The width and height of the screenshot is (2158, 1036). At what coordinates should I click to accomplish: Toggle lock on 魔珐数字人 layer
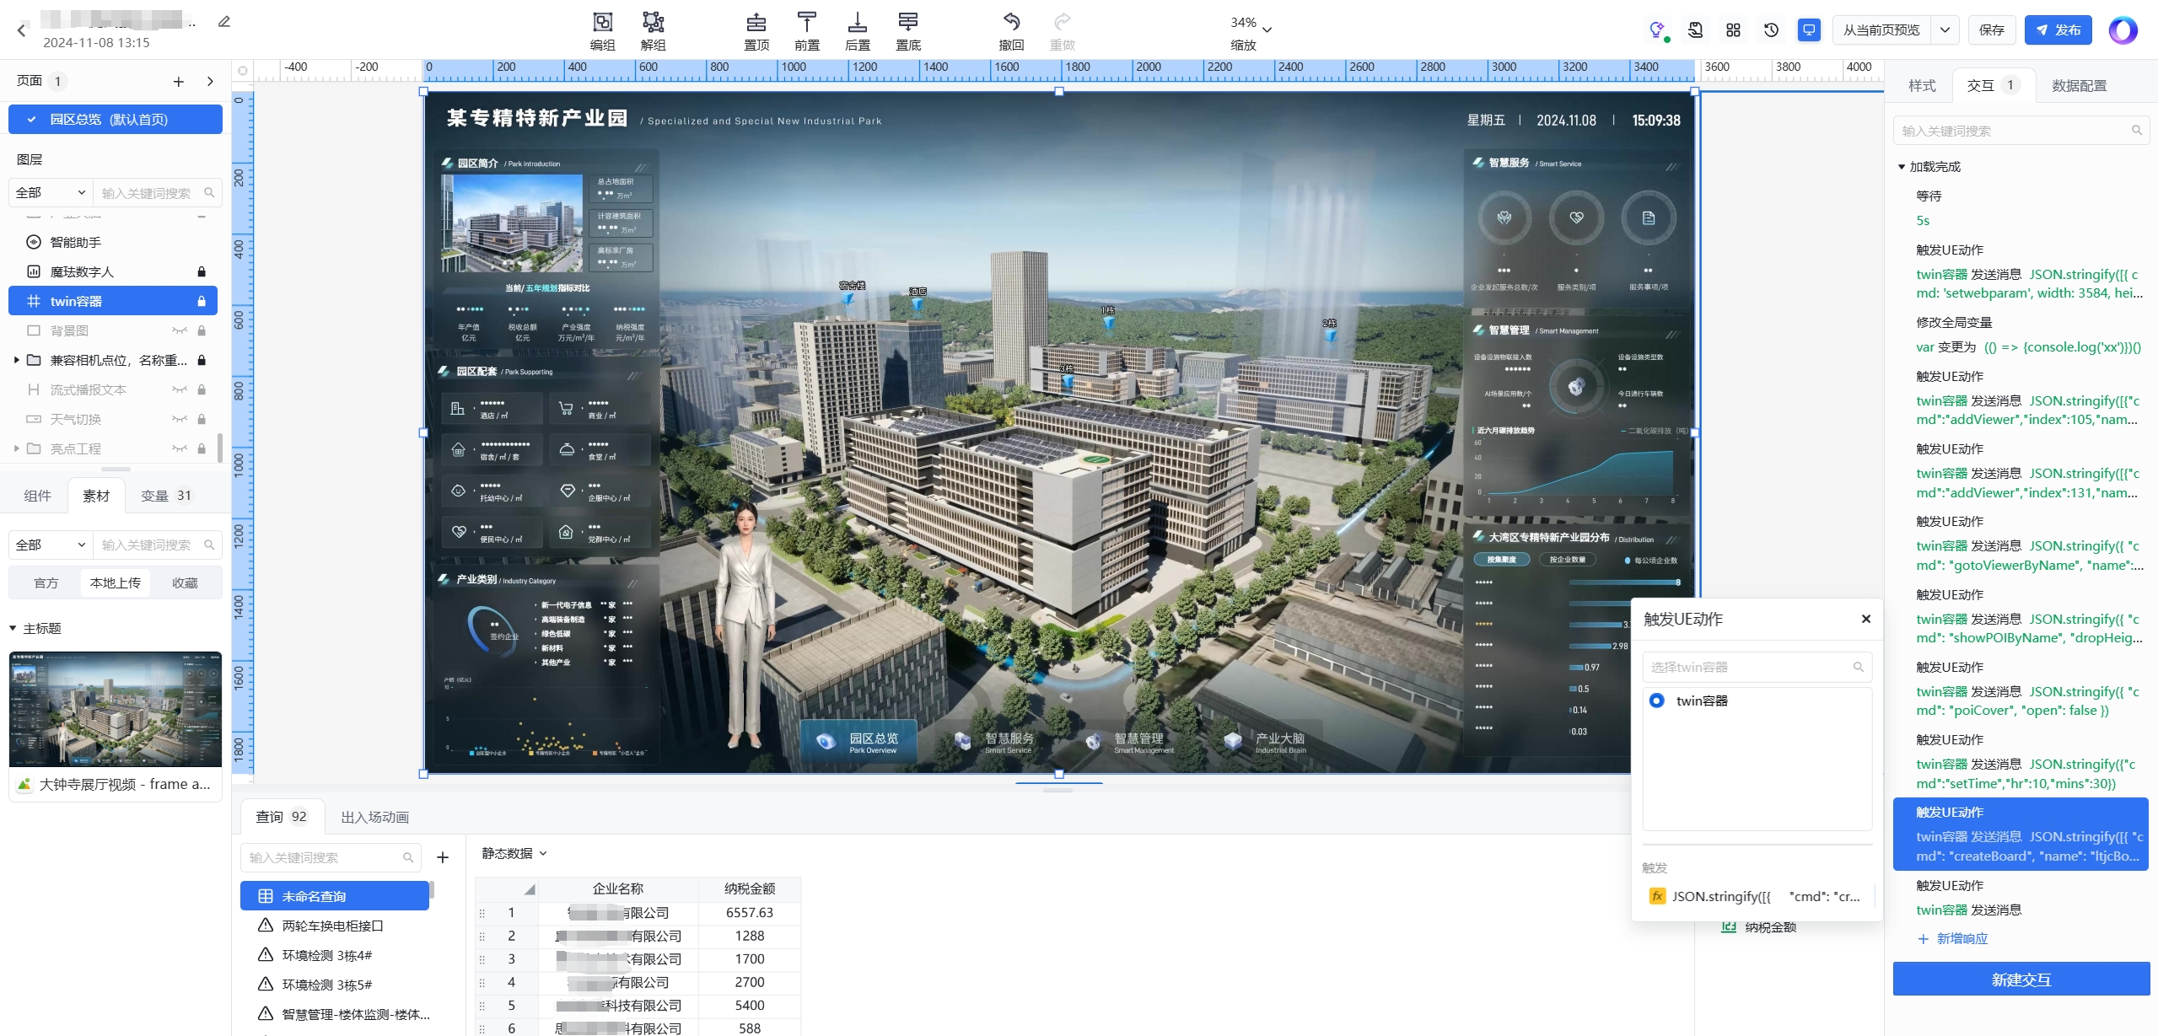(202, 272)
